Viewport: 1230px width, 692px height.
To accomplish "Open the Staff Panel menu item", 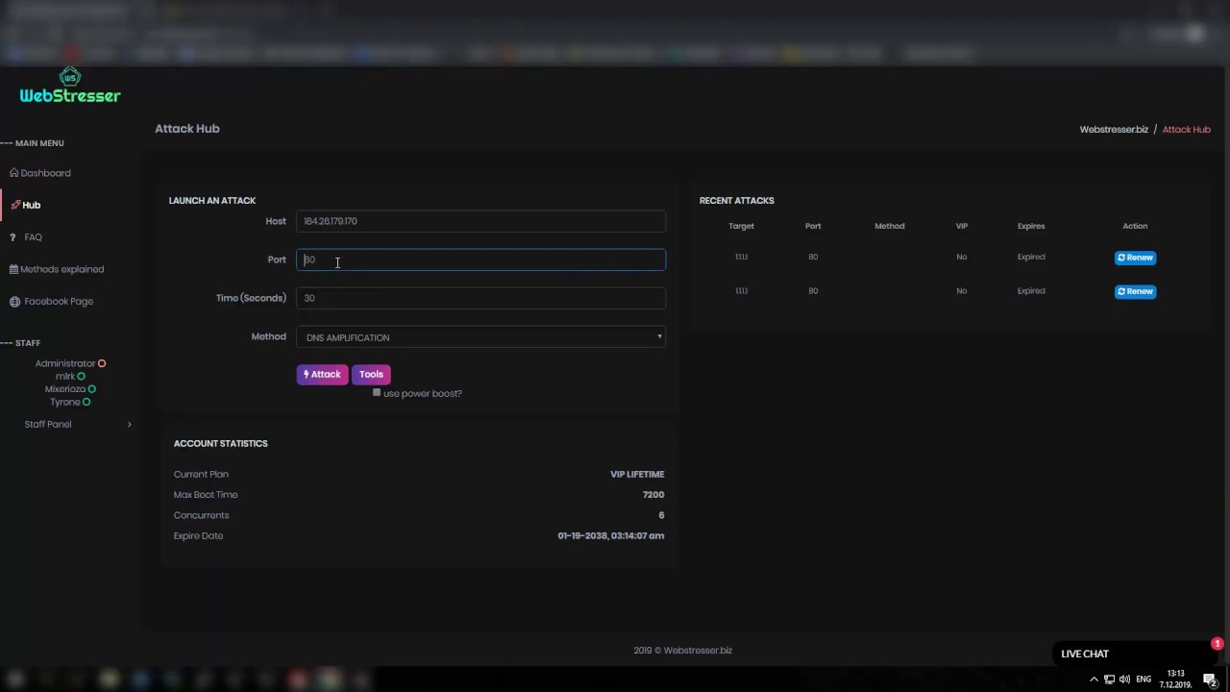I will 48,425.
